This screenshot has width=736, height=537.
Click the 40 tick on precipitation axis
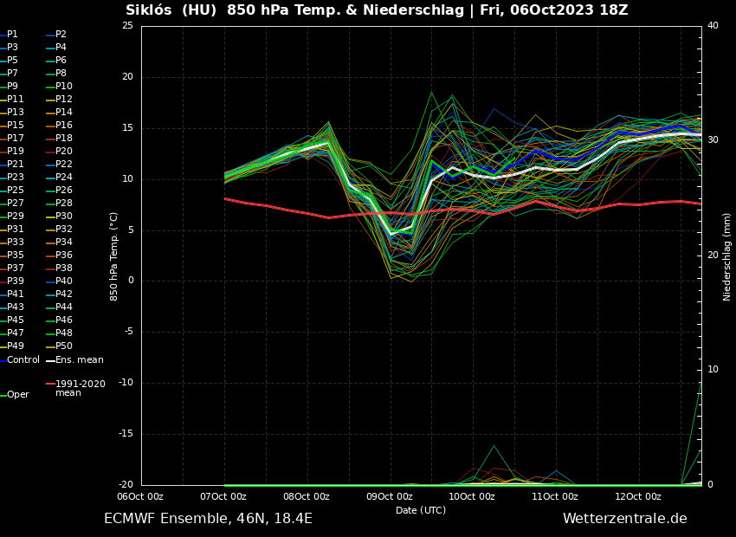pyautogui.click(x=713, y=26)
